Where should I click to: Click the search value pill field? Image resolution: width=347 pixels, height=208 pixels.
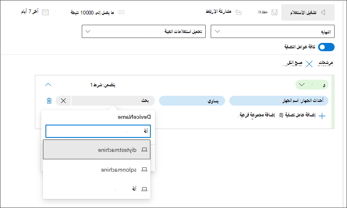tap(113, 101)
